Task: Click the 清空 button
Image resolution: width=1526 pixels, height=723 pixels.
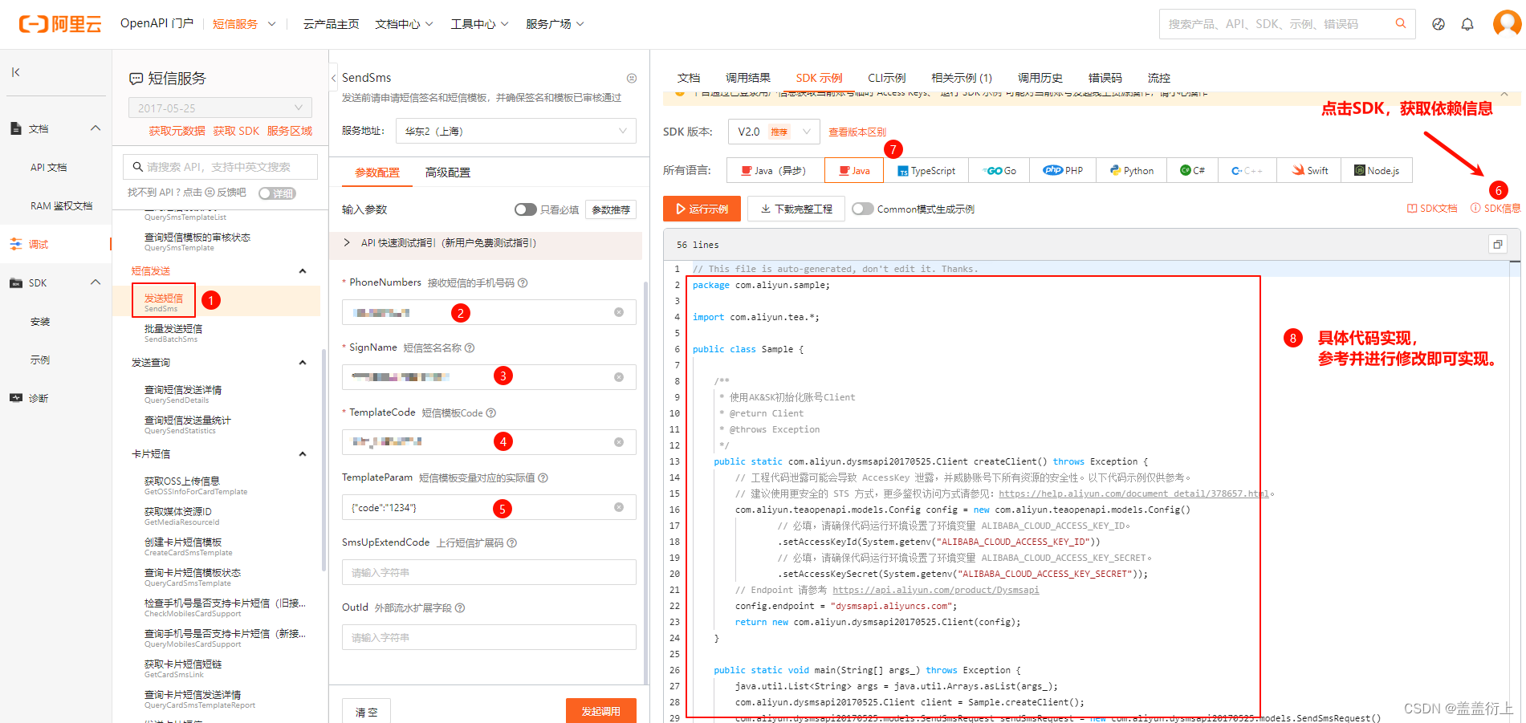Action: 367,712
